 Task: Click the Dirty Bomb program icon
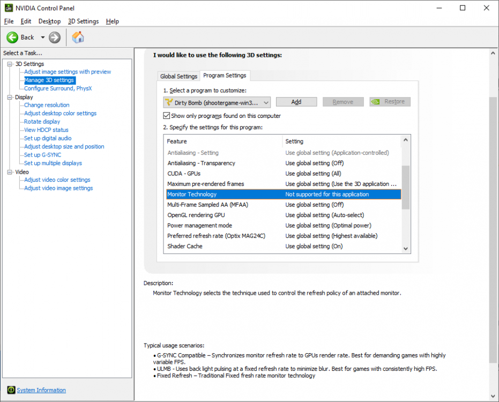pyautogui.click(x=169, y=102)
